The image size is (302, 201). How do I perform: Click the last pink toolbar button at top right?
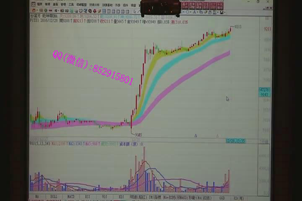[220, 6]
